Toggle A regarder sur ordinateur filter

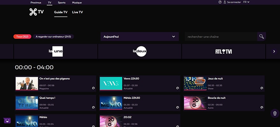pyautogui.click(x=53, y=37)
